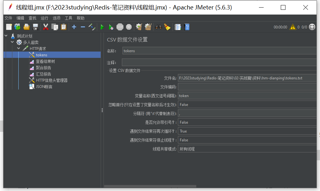
Task: Open the 线程共享模式 dropdown
Action: coord(247,149)
